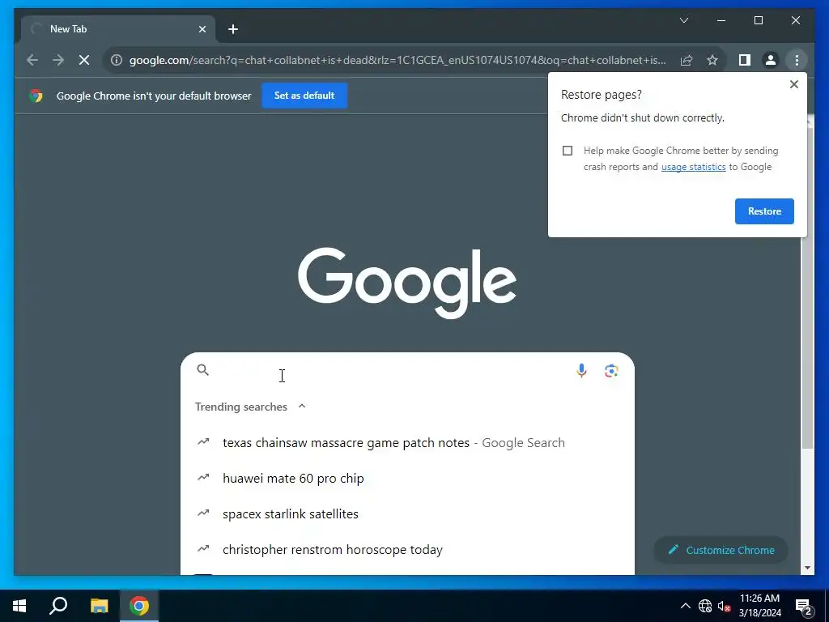Go back using the back arrow
This screenshot has width=829, height=622.
point(32,60)
